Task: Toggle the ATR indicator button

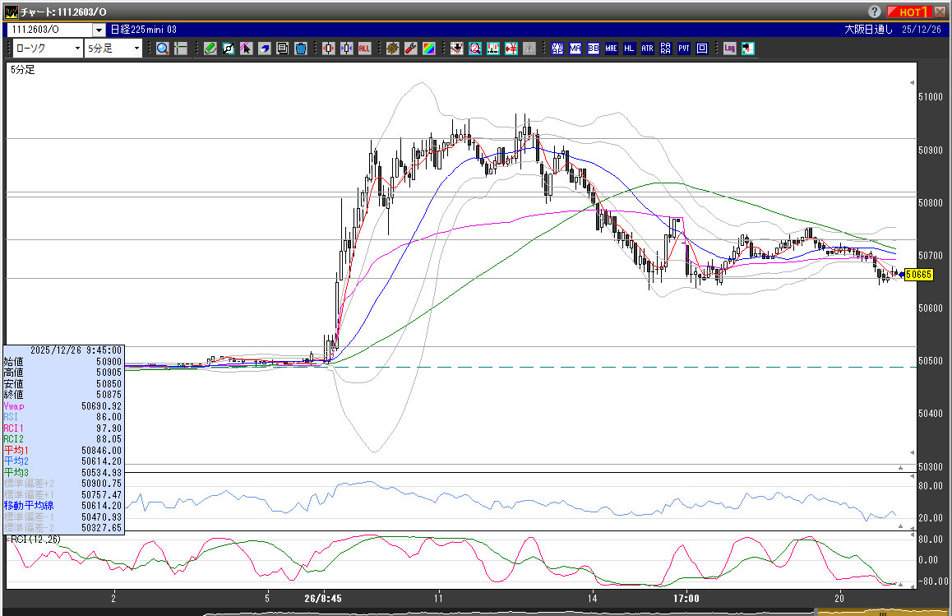Action: [648, 49]
